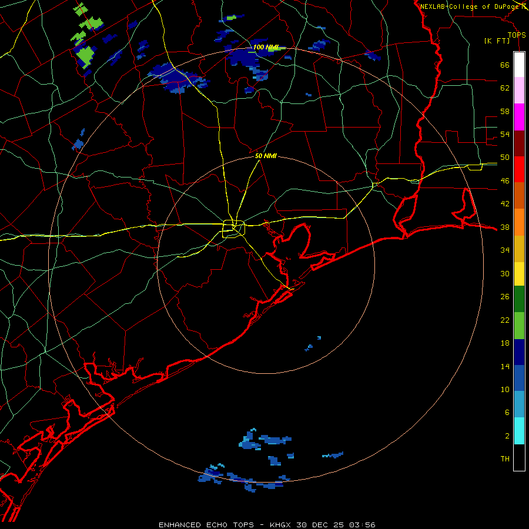Click the legend value 38
529x529 pixels.
click(505, 227)
